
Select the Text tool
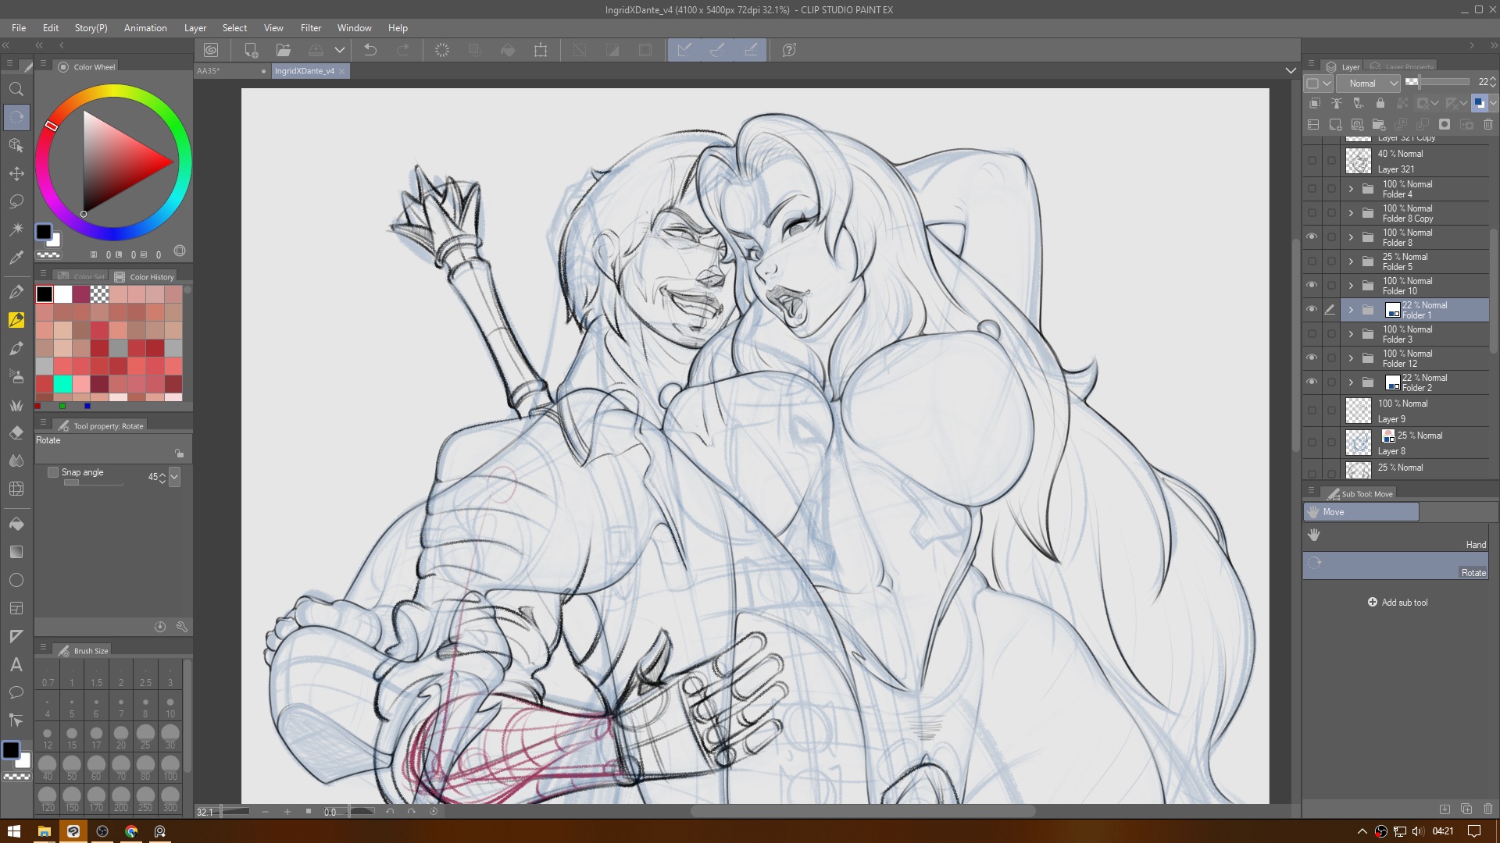(16, 664)
